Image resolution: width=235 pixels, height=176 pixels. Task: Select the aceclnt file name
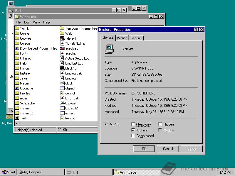[x=70, y=53]
